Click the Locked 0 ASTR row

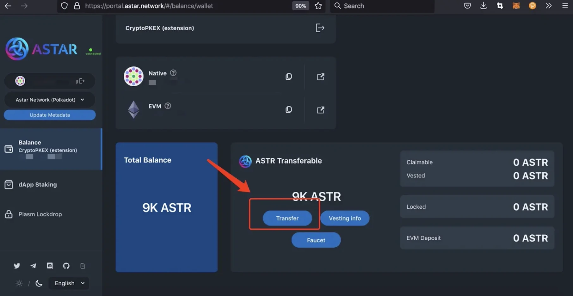click(x=477, y=207)
